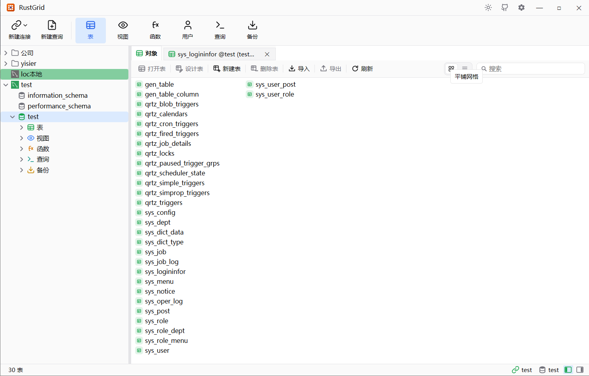The image size is (589, 376).
Task: Collapse the test connection node
Action: 6,85
